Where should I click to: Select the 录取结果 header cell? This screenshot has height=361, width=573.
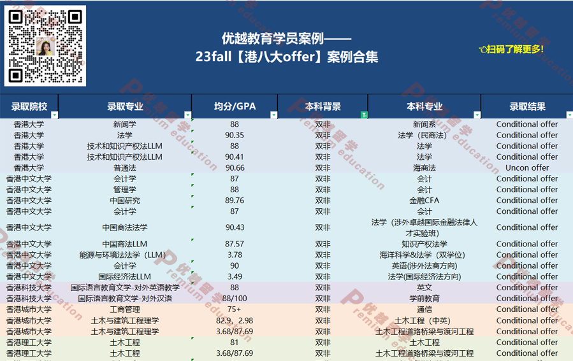[x=526, y=106]
